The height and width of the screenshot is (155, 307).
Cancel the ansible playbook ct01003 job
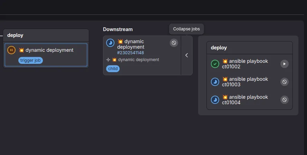coord(284,82)
